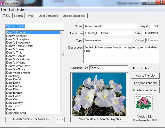Switch to the User Database tab
Viewport: 165px width, 128px height.
pos(48,16)
